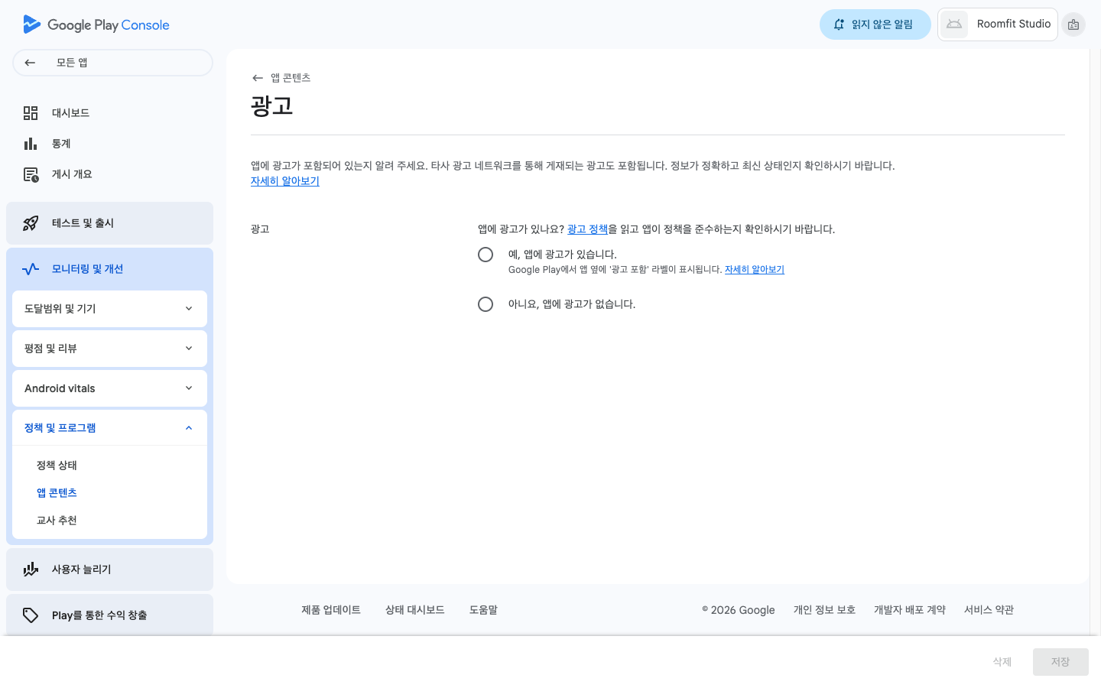Image resolution: width=1101 pixels, height=688 pixels.
Task: Click the 읽지 않은 알림 button
Action: 875,24
